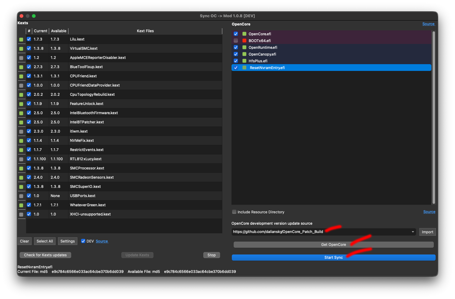Click the gray status square for RTL812xLucy.kext
Image resolution: width=455 pixels, height=299 pixels.
(21, 159)
